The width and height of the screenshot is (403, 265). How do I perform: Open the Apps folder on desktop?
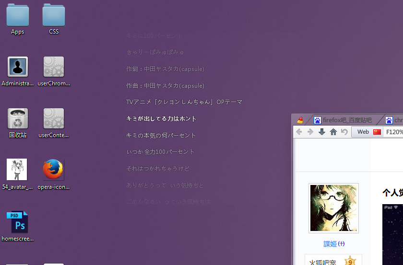click(17, 15)
